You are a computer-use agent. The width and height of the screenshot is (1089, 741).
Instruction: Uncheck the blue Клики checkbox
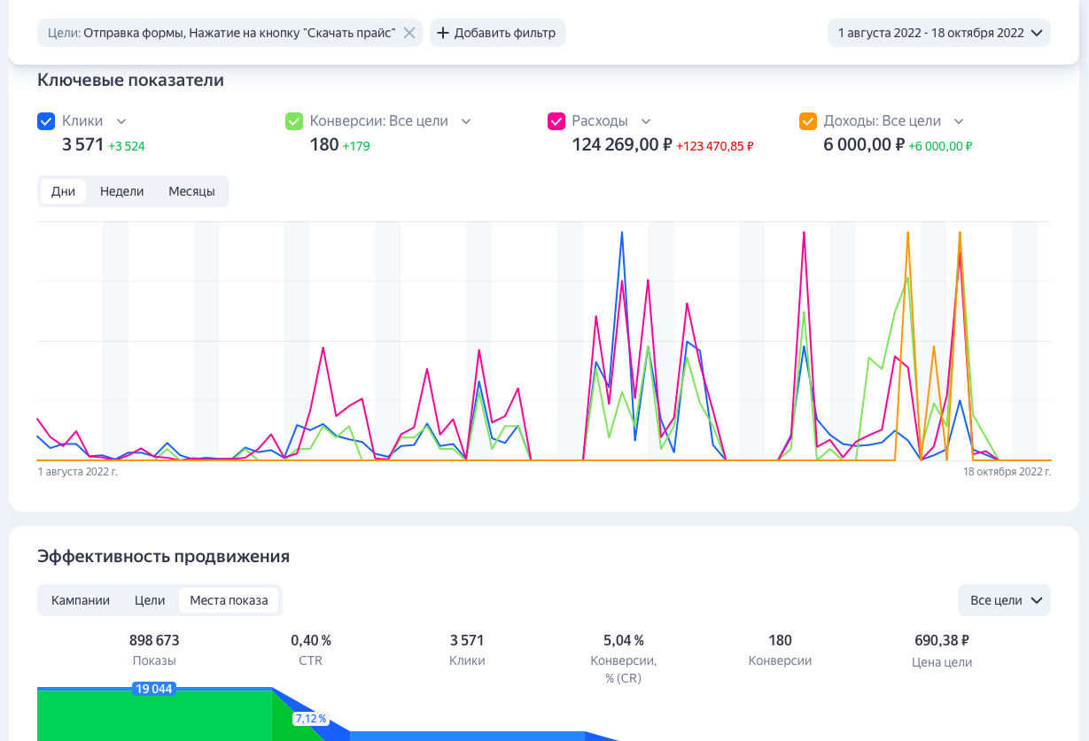[x=46, y=121]
